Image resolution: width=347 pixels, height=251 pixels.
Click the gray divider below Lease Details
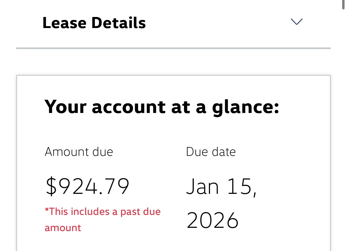(x=173, y=48)
